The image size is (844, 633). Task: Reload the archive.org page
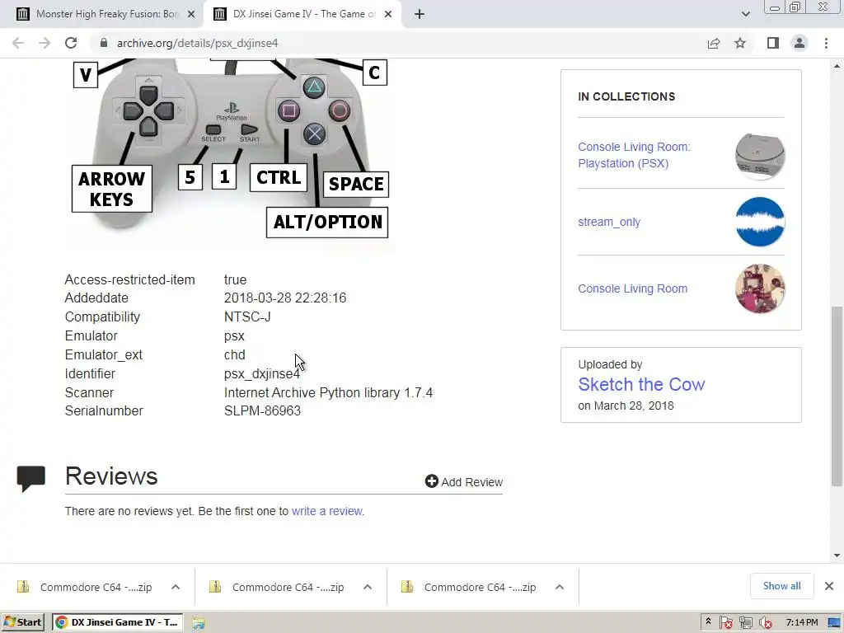coord(71,43)
